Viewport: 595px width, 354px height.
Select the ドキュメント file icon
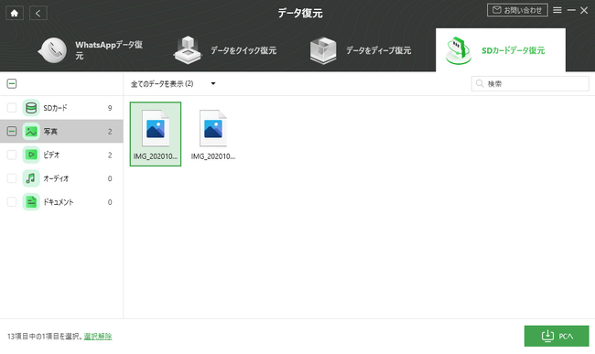[31, 201]
